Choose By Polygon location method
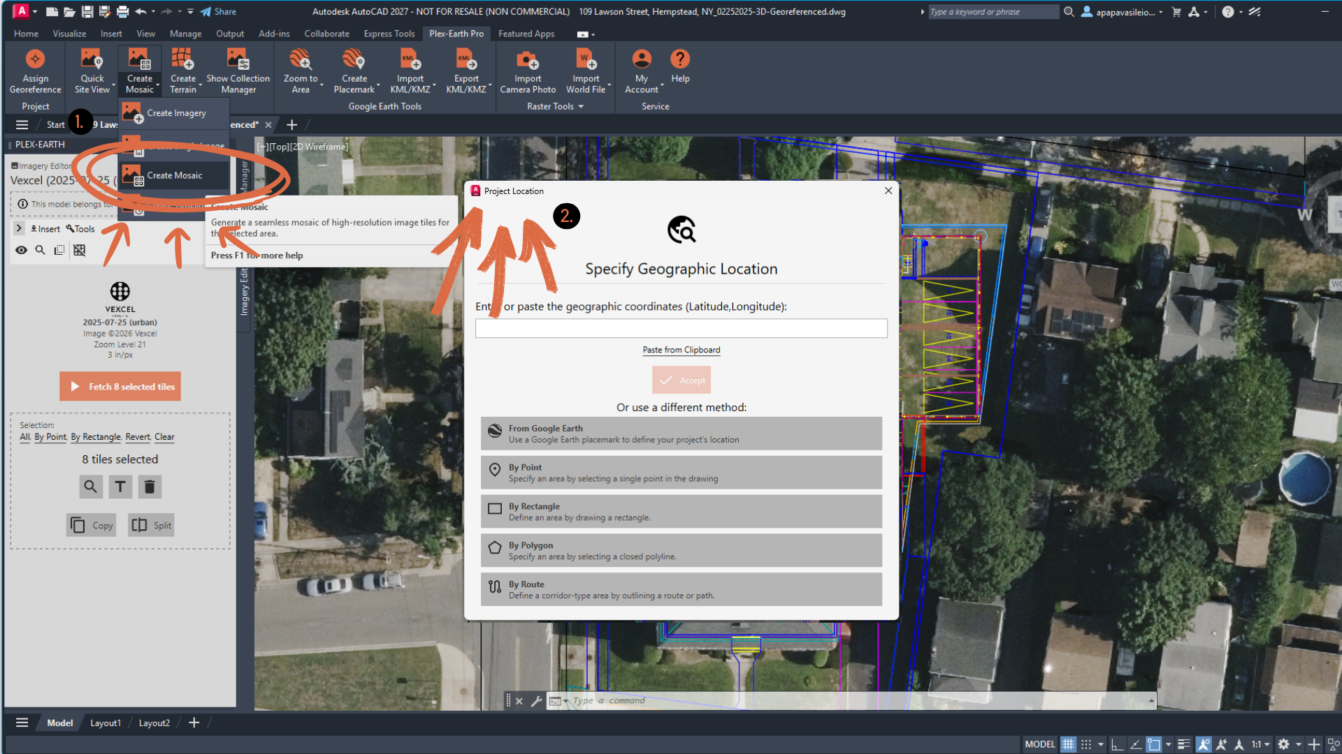Screen dimensions: 1342x754 681,551
